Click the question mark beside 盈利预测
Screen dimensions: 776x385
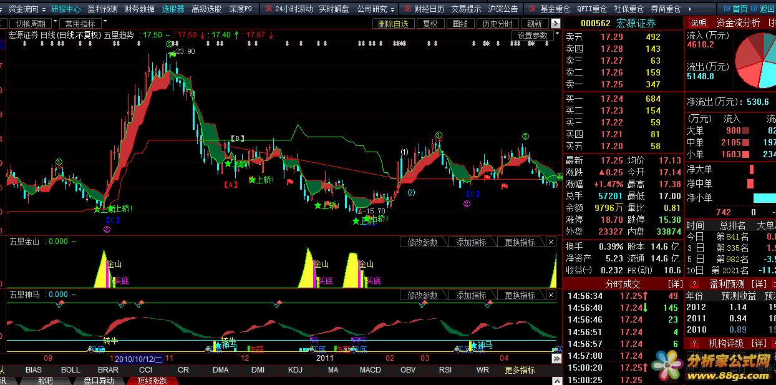(694, 284)
